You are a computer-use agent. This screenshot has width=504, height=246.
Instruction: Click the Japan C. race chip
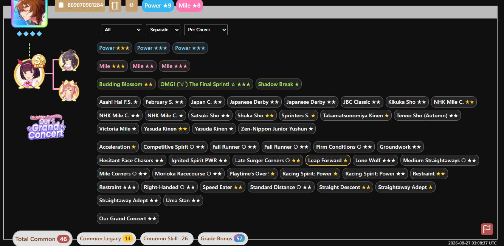[207, 102]
